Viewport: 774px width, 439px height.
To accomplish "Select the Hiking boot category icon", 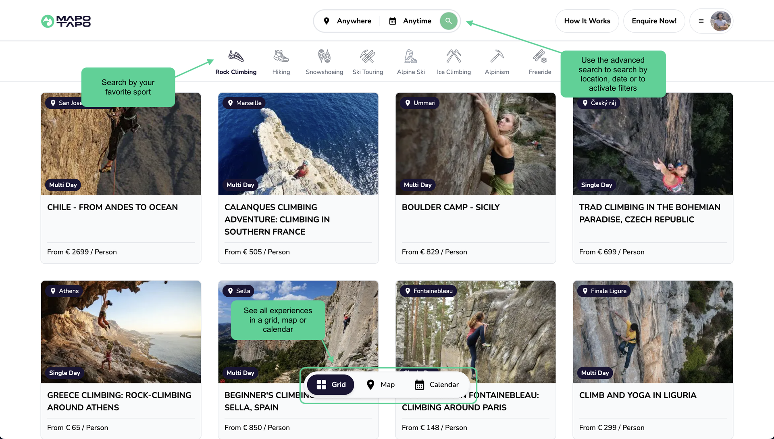I will (x=281, y=56).
